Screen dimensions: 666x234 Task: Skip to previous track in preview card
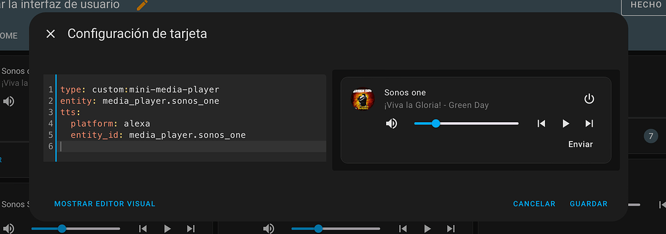541,123
